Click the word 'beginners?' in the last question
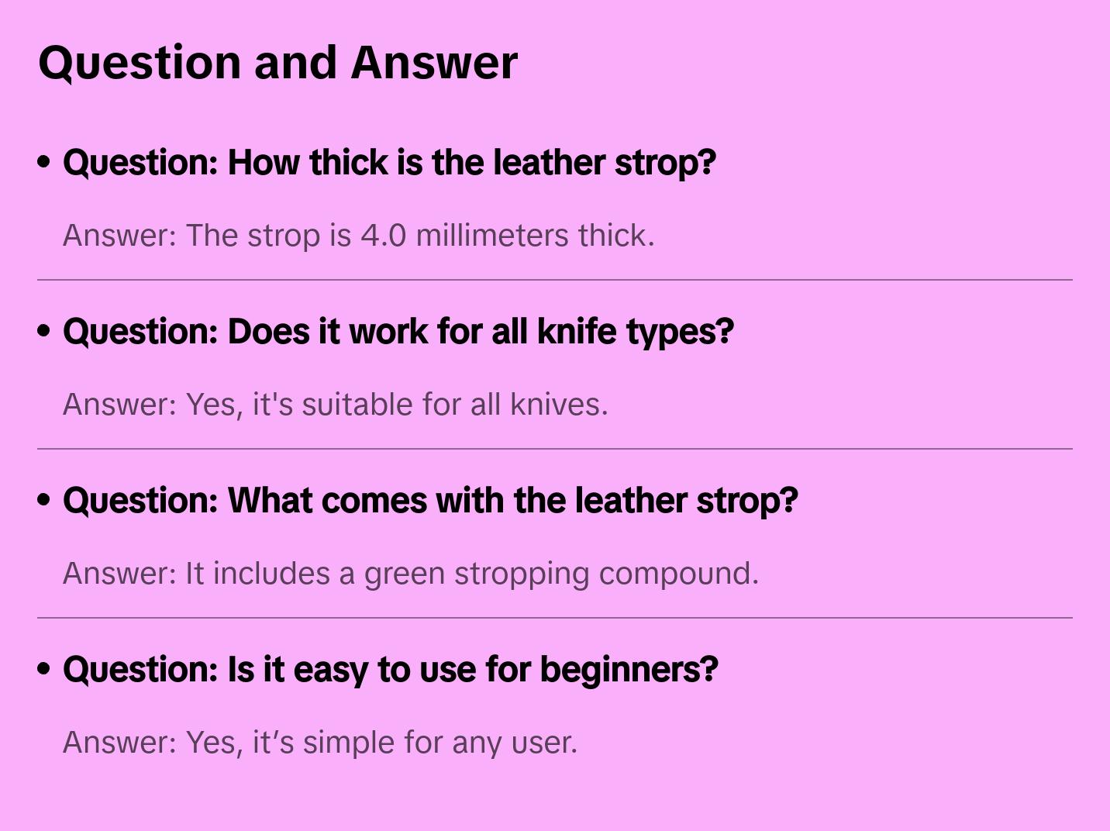 tap(629, 670)
